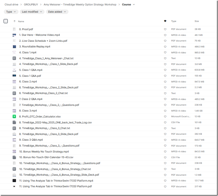Click the favorite heart column header icon
The width and height of the screenshot is (218, 196).
[x=165, y=21]
